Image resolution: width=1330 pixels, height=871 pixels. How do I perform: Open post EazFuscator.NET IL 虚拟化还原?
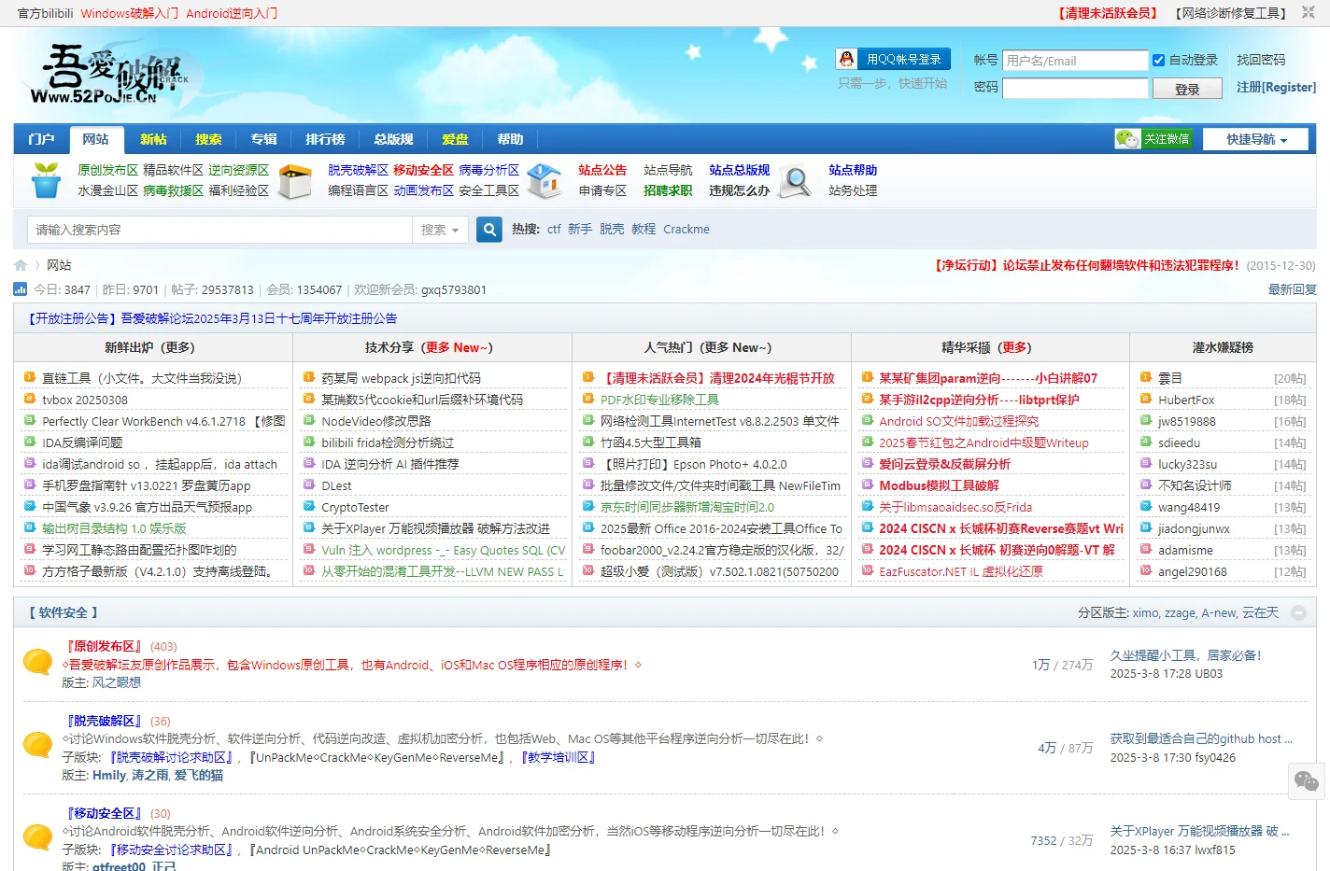pyautogui.click(x=961, y=571)
